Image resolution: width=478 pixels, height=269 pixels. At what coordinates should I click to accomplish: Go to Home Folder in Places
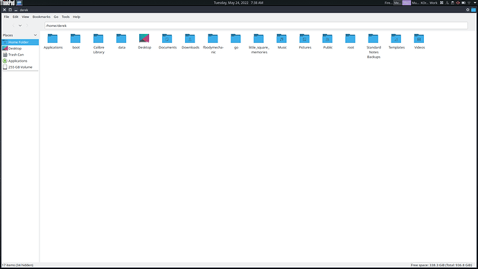point(20,42)
